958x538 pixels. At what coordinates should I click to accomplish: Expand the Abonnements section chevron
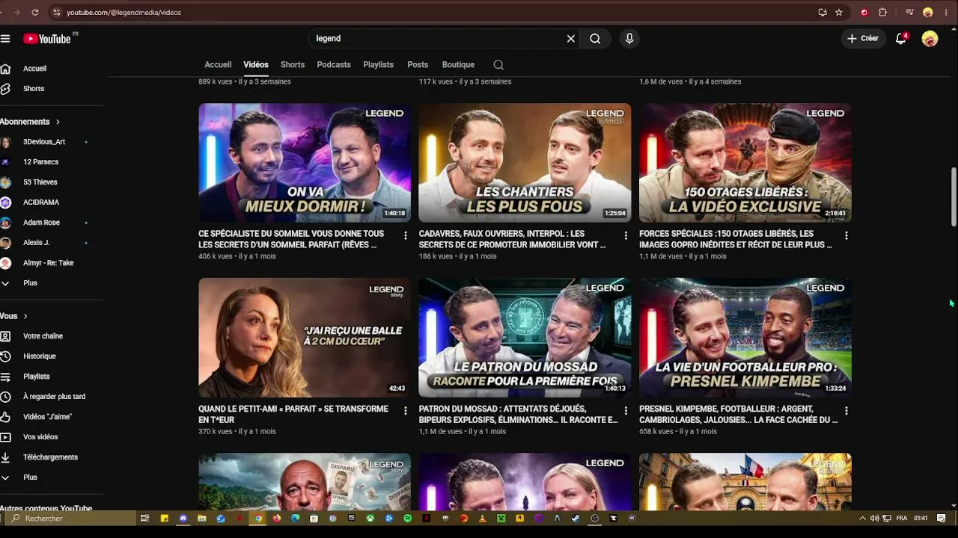[58, 122]
